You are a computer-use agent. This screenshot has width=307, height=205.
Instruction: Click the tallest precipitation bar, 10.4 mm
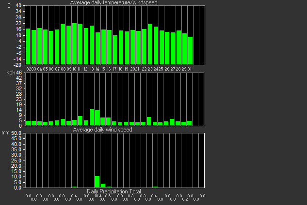(x=97, y=182)
